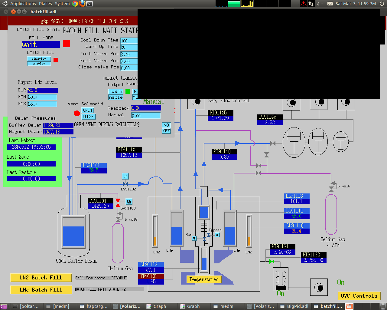387x310 pixels.
Task: Launch Firefox from the top panel
Action: [82, 4]
